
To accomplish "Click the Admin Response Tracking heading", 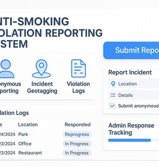I will point(131,129).
